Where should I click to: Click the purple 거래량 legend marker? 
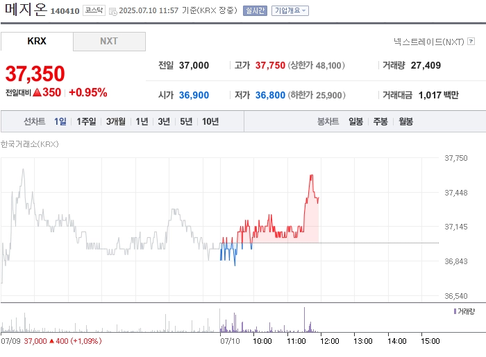(x=455, y=311)
